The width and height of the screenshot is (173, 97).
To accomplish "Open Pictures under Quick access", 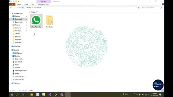I will (x=18, y=25).
